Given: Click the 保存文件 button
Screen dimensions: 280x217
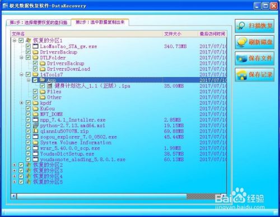Looking at the screenshot, I should tap(254, 58).
